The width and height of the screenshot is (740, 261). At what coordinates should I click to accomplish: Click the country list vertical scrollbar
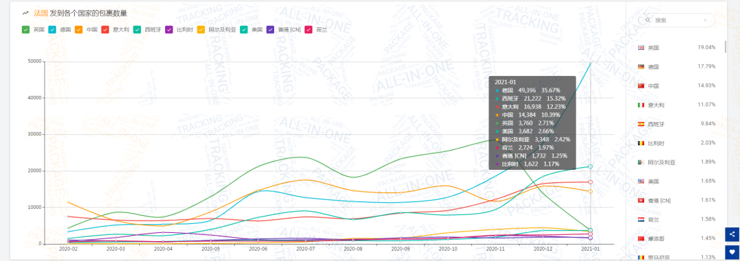click(726, 47)
